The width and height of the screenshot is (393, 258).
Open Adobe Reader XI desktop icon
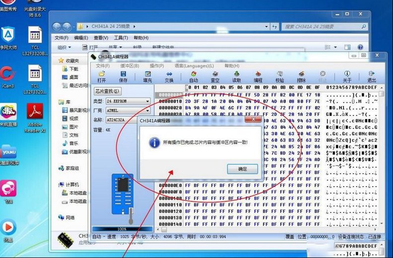pos(35,118)
